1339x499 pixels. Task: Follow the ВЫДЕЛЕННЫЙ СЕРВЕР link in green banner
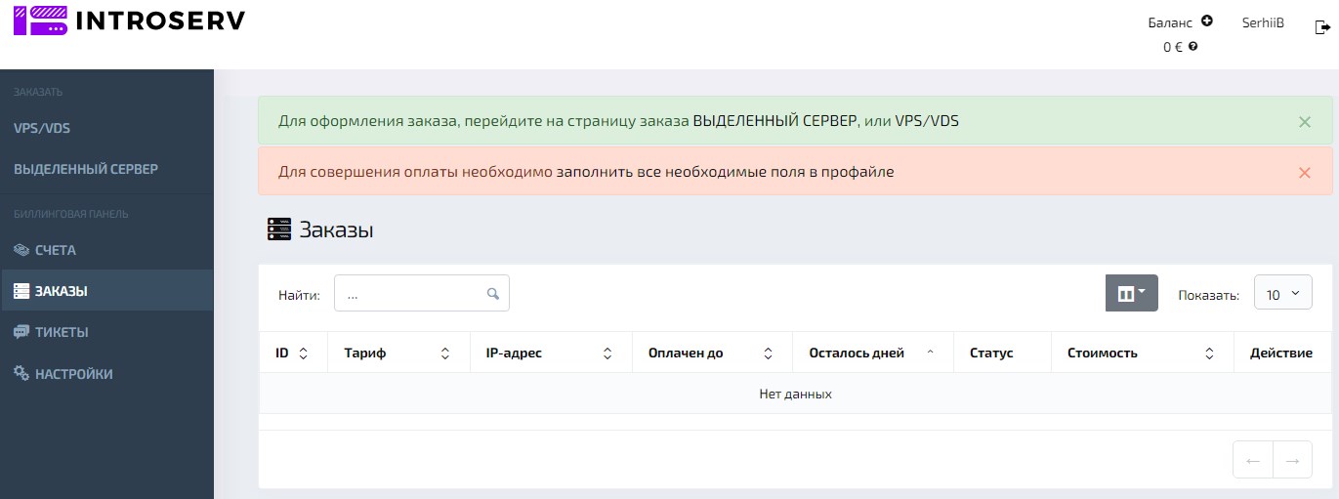pyautogui.click(x=774, y=121)
